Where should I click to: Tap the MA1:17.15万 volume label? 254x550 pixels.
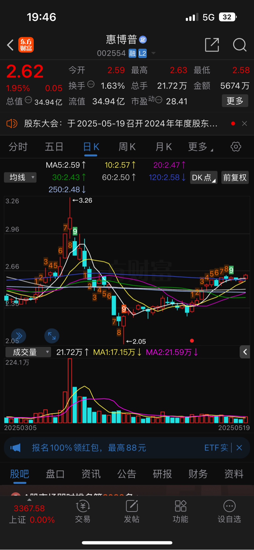[117, 353]
